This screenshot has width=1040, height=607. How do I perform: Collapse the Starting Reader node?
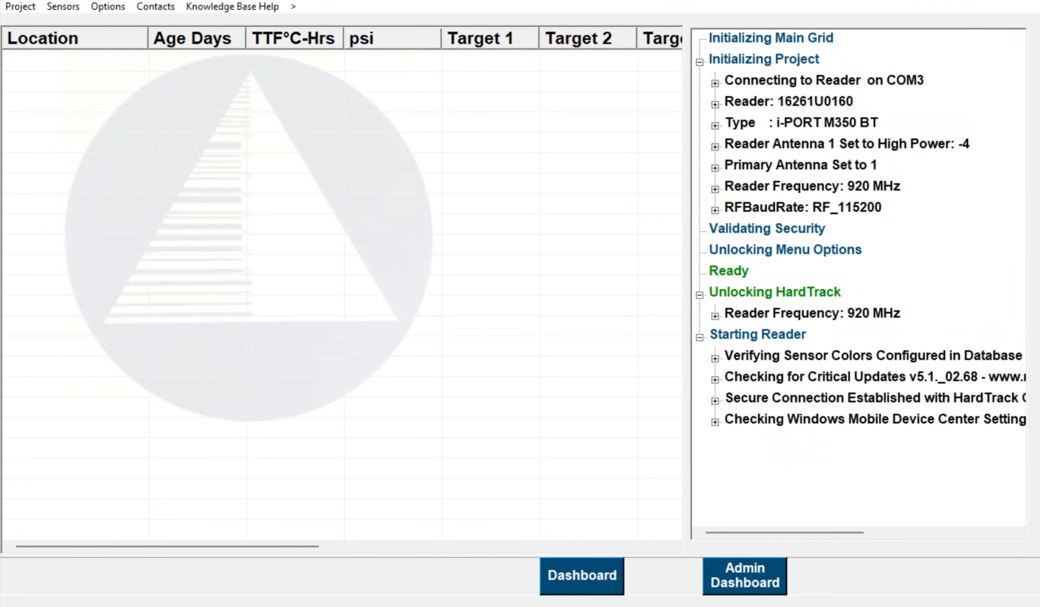pyautogui.click(x=700, y=338)
